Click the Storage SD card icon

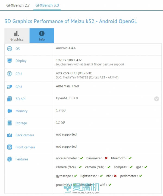10,123
